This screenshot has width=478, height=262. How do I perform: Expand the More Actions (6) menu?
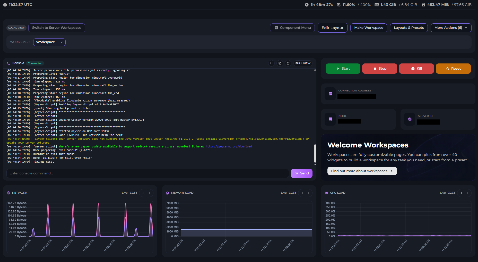451,28
